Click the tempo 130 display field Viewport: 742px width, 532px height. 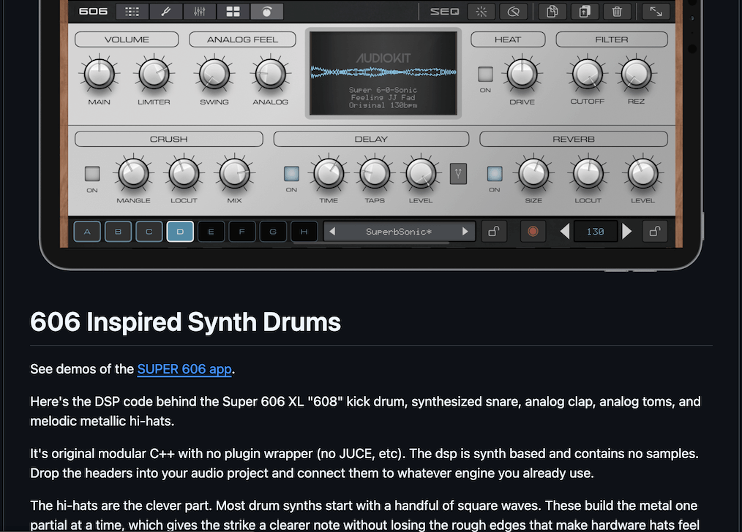[x=596, y=232]
